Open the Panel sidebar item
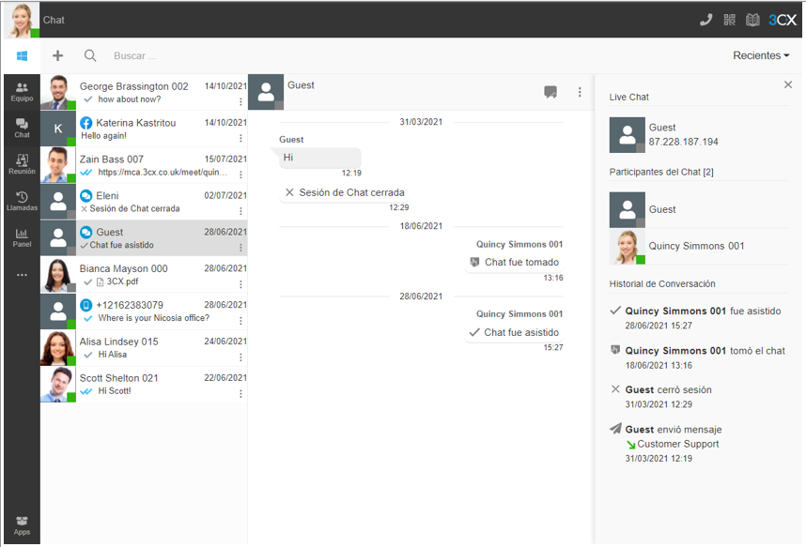806x547 pixels. pyautogui.click(x=22, y=237)
